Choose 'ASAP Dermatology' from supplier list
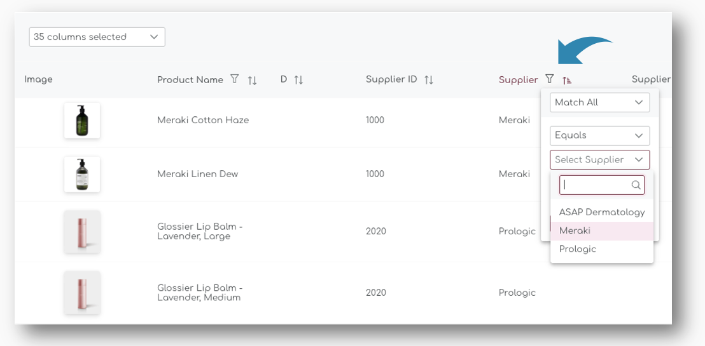Screen dimensions: 705x346 [601, 212]
